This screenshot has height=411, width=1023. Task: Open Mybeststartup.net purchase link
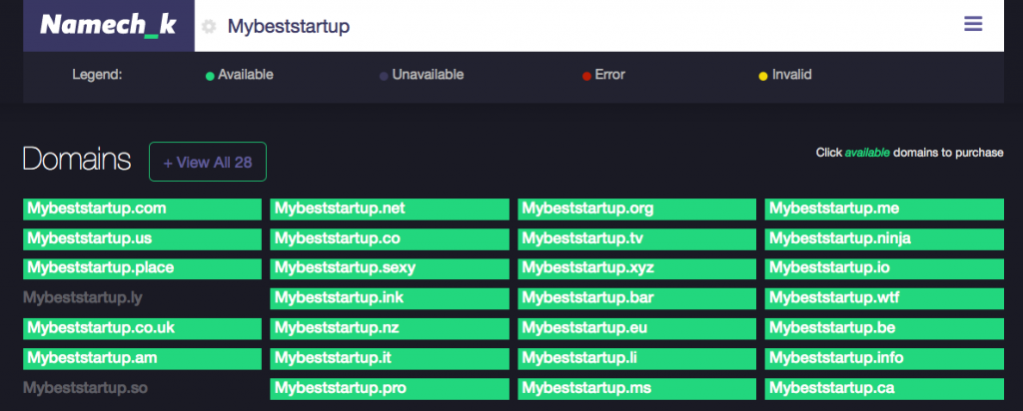tap(390, 209)
